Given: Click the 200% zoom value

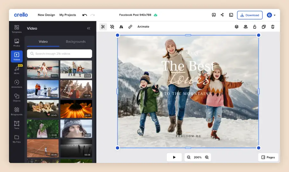Looking at the screenshot, I should tap(197, 158).
